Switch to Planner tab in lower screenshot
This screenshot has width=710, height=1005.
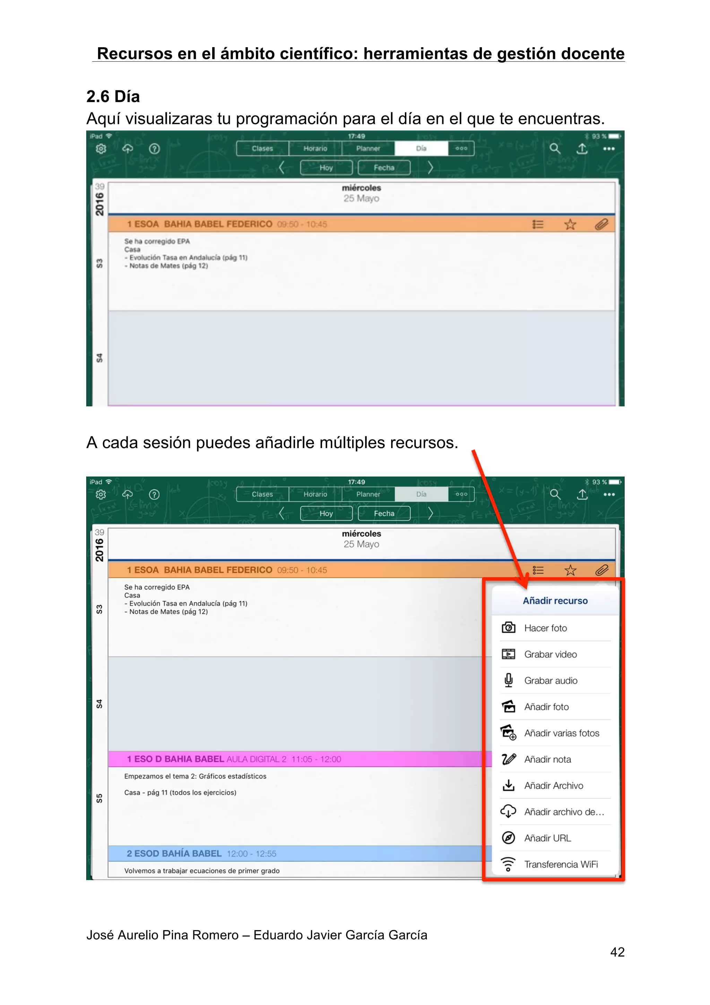pyautogui.click(x=368, y=494)
